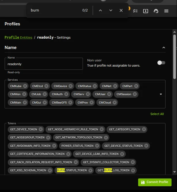Click the burn search text field
The height and width of the screenshot is (192, 177).
pos(55,10)
